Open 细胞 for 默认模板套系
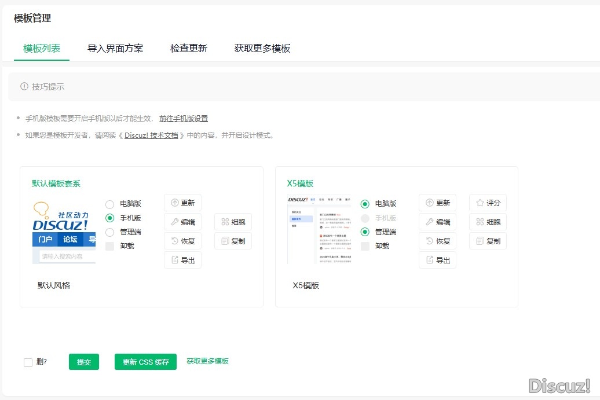Viewport: 600px width, 400px height. (233, 222)
